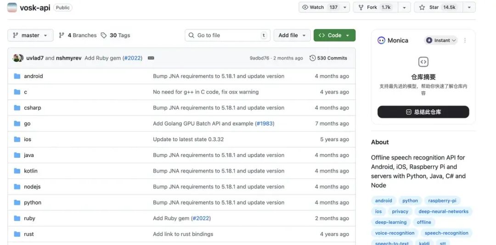Click the ruby folder icon
This screenshot has height=245, width=496.
click(x=17, y=218)
